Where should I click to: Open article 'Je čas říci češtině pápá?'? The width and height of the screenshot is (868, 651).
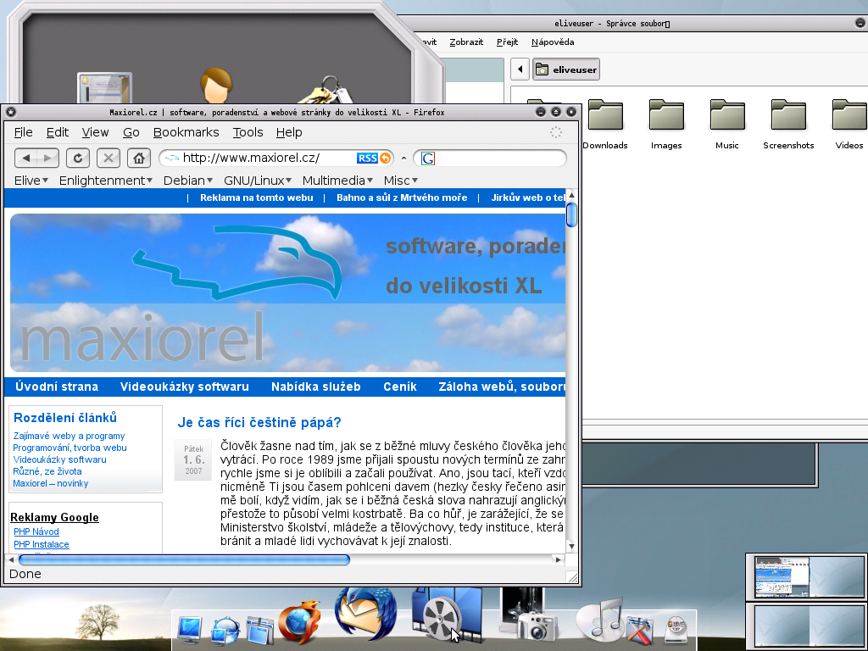point(259,422)
